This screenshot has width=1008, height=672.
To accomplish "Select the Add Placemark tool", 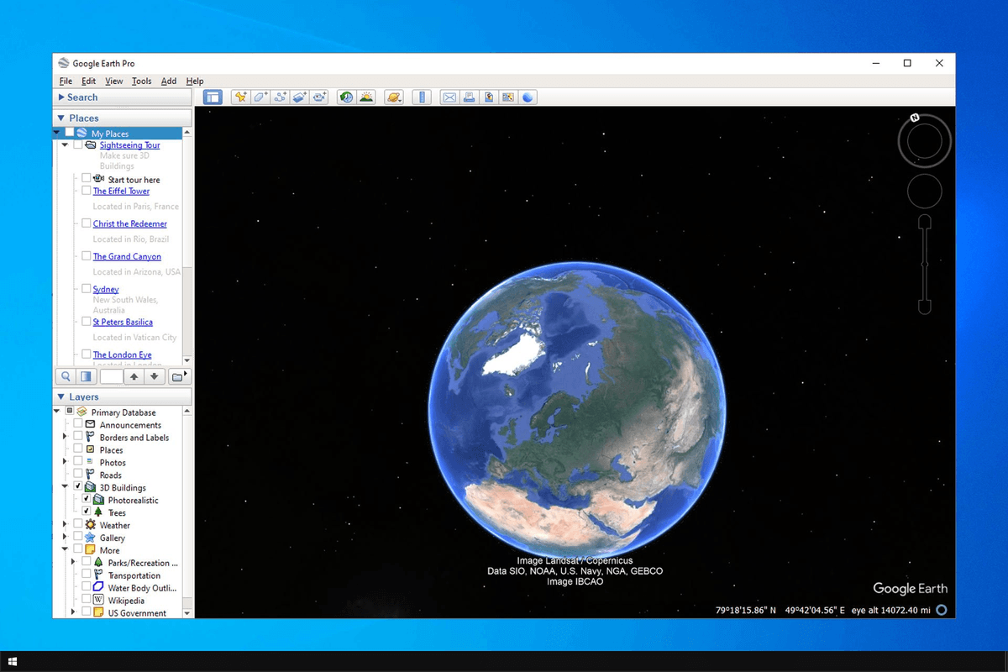I will click(241, 97).
